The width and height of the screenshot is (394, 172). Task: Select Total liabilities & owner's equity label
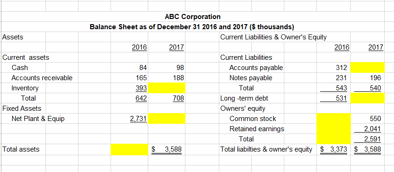point(266,149)
